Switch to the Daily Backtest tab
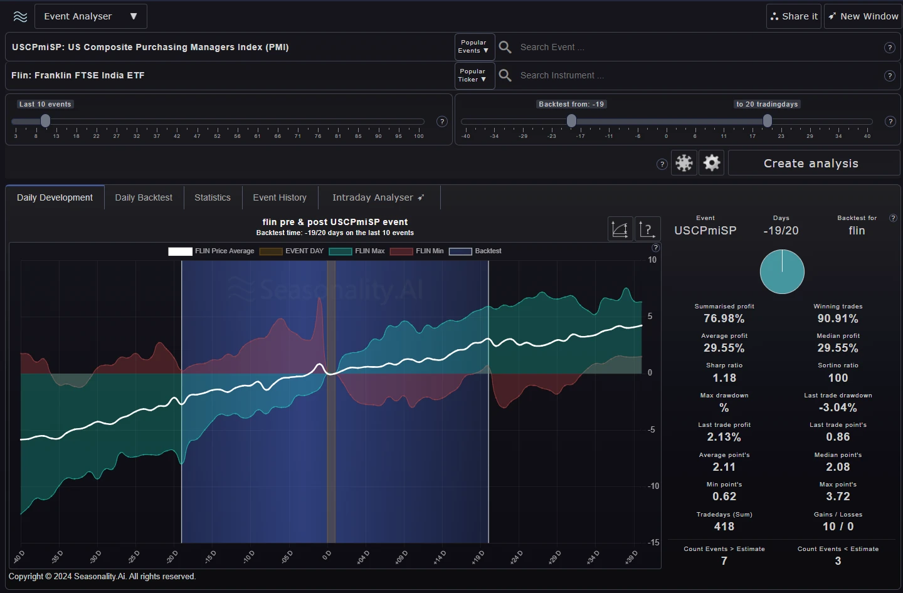The height and width of the screenshot is (593, 903). [144, 197]
